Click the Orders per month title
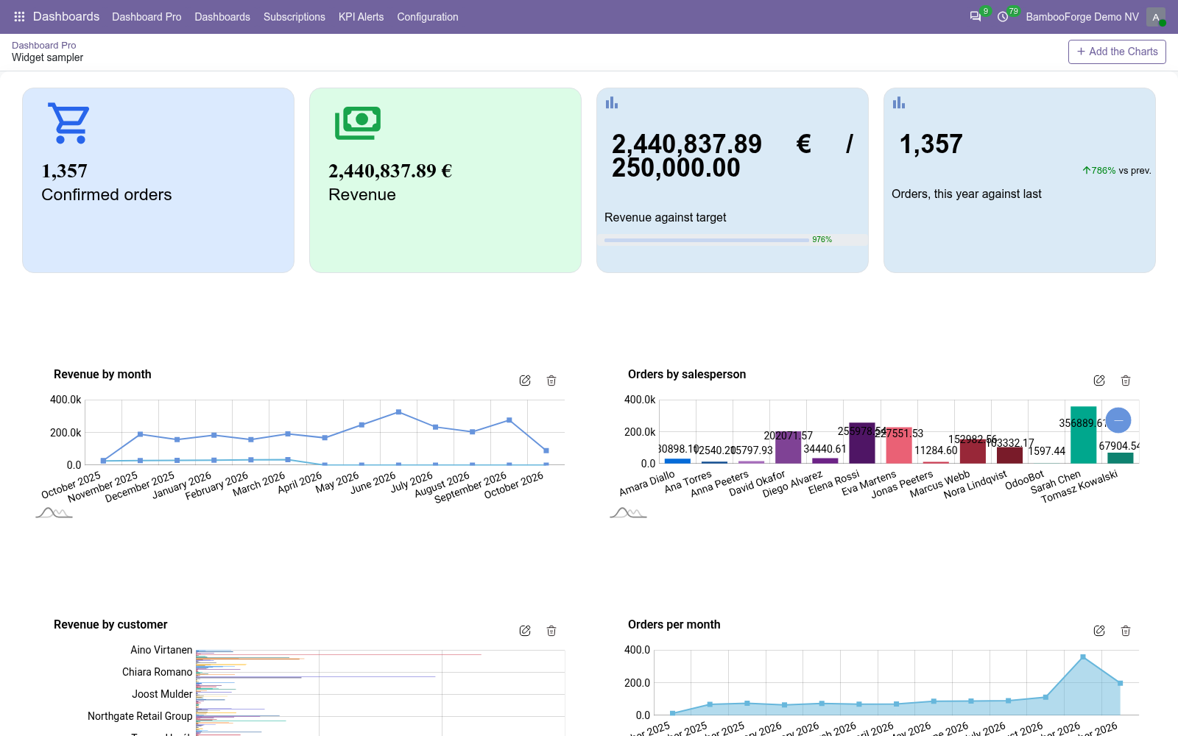 (674, 624)
